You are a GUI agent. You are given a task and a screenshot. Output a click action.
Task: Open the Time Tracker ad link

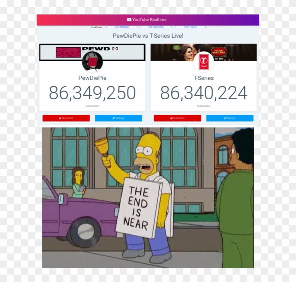click(190, 27)
